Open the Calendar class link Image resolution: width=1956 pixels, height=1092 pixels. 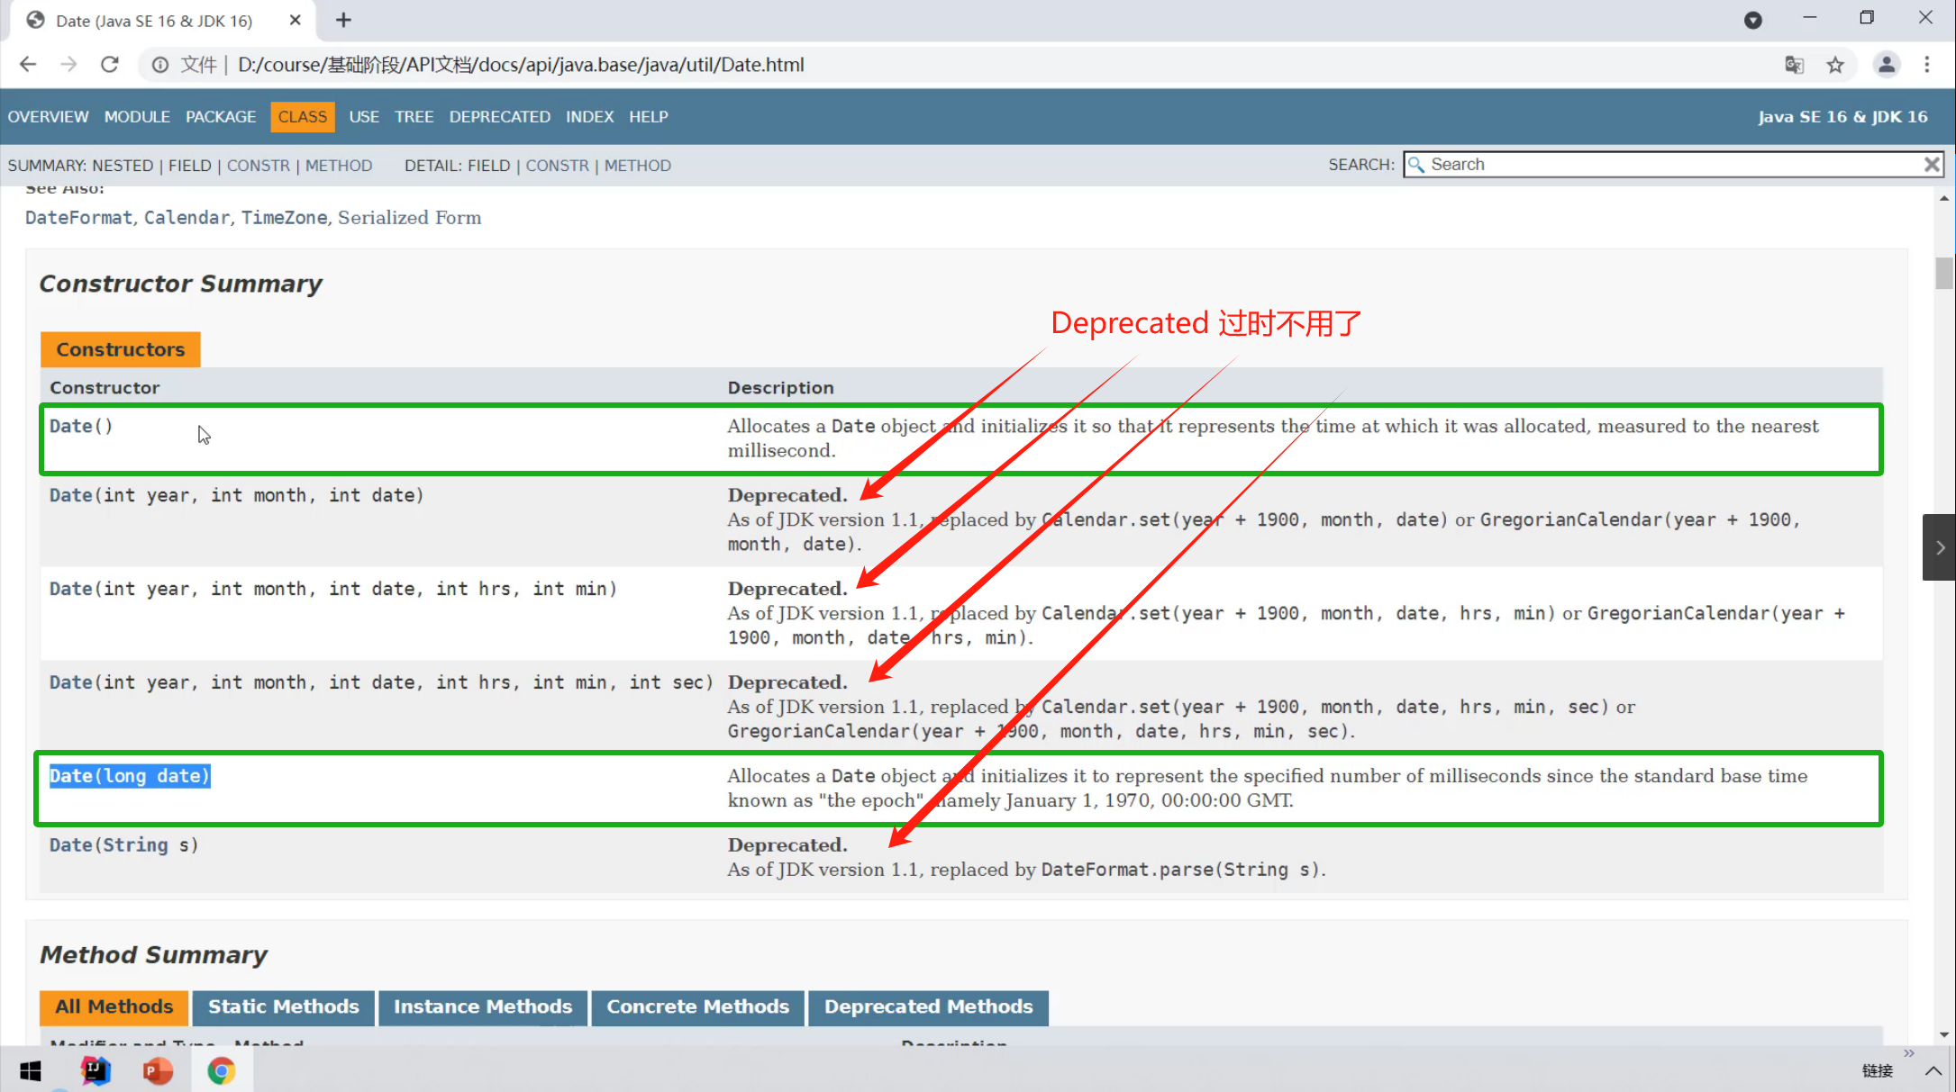[x=187, y=218]
